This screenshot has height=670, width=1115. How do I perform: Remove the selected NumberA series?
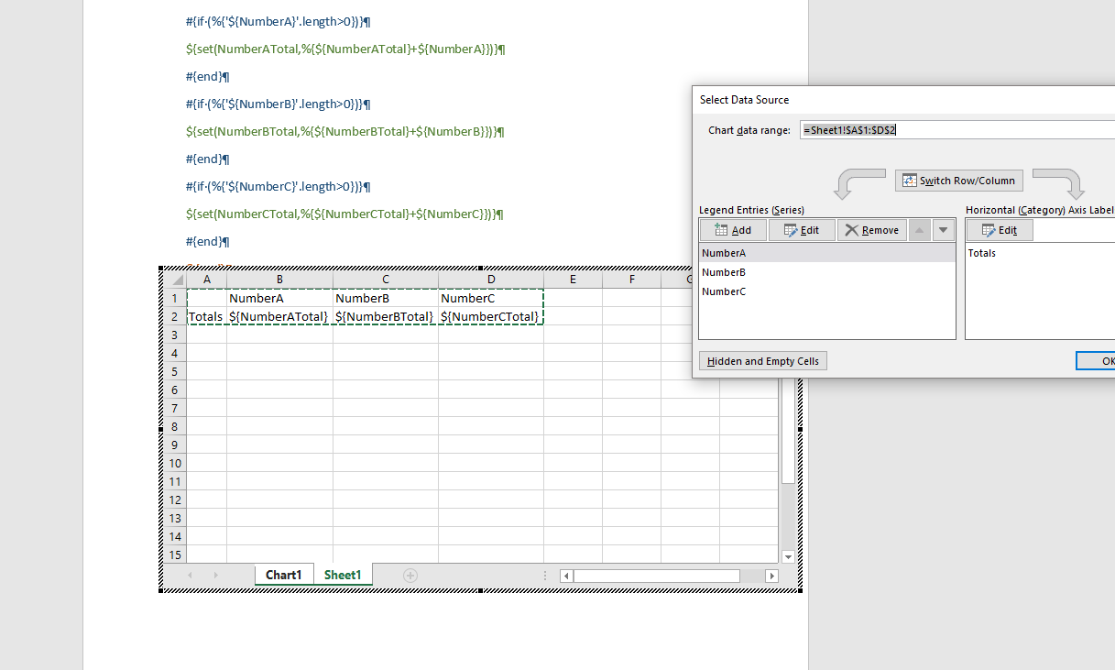[871, 230]
